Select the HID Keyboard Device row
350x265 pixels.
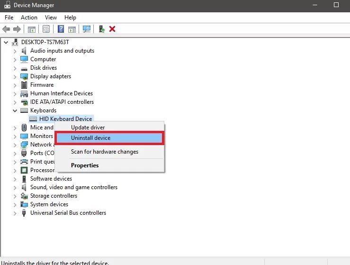tap(61, 119)
